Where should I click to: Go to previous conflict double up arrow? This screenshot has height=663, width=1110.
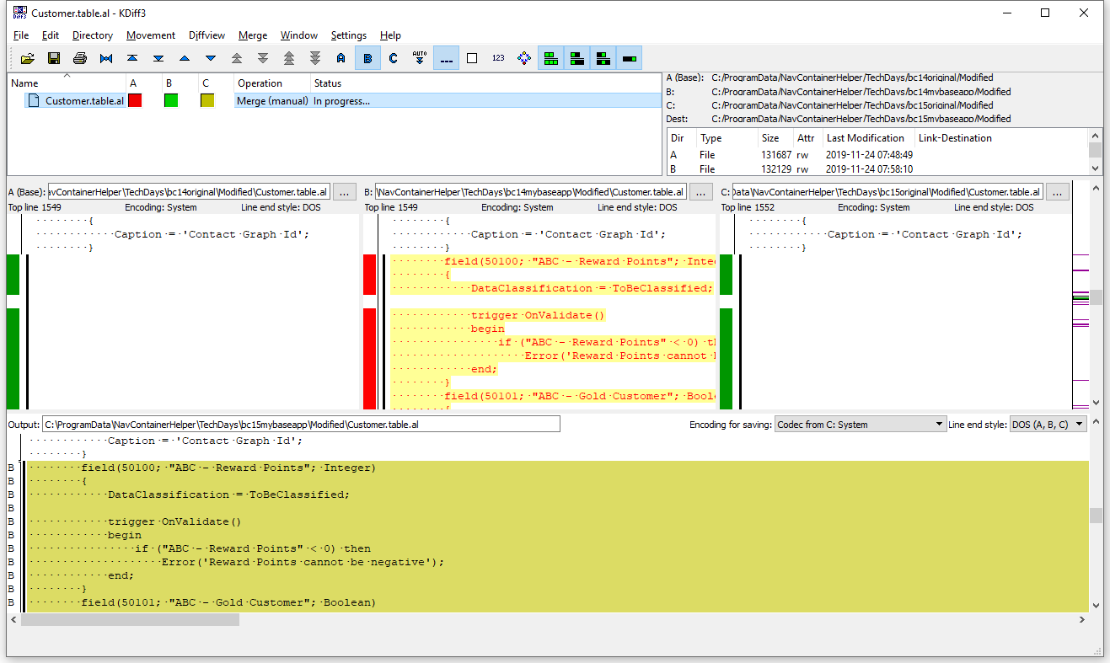237,58
